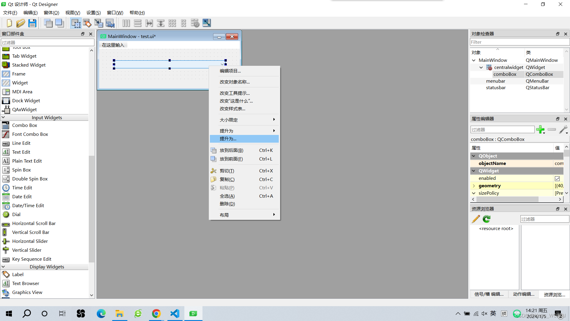
Task: Open resource editing with the pencil icon
Action: pos(476,219)
